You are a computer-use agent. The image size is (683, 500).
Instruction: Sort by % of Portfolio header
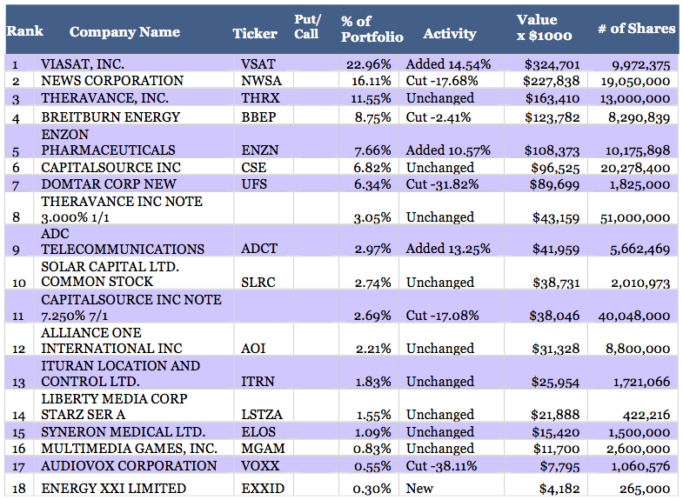(x=372, y=29)
